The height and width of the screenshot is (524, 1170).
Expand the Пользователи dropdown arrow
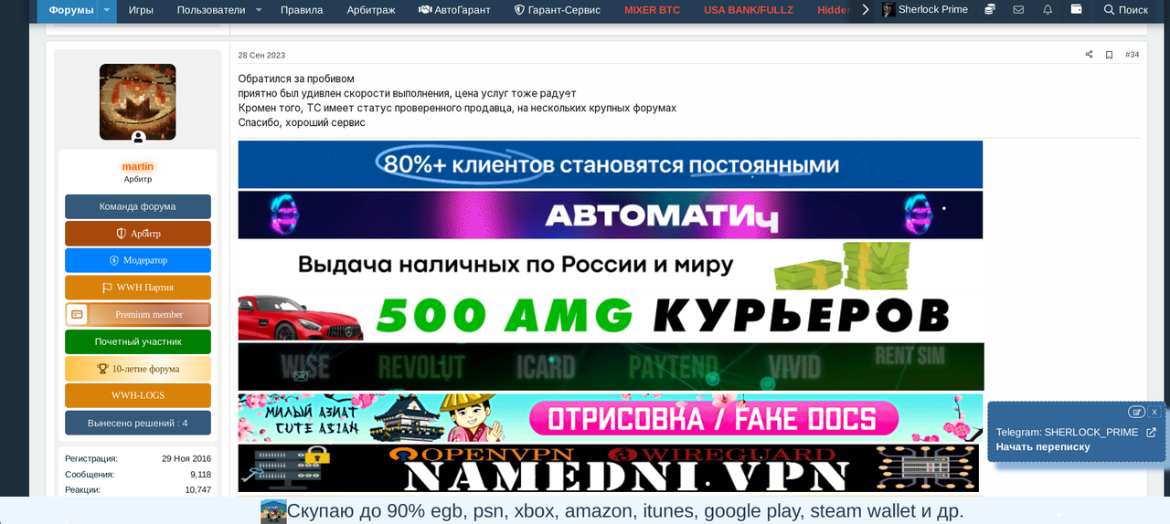(259, 10)
